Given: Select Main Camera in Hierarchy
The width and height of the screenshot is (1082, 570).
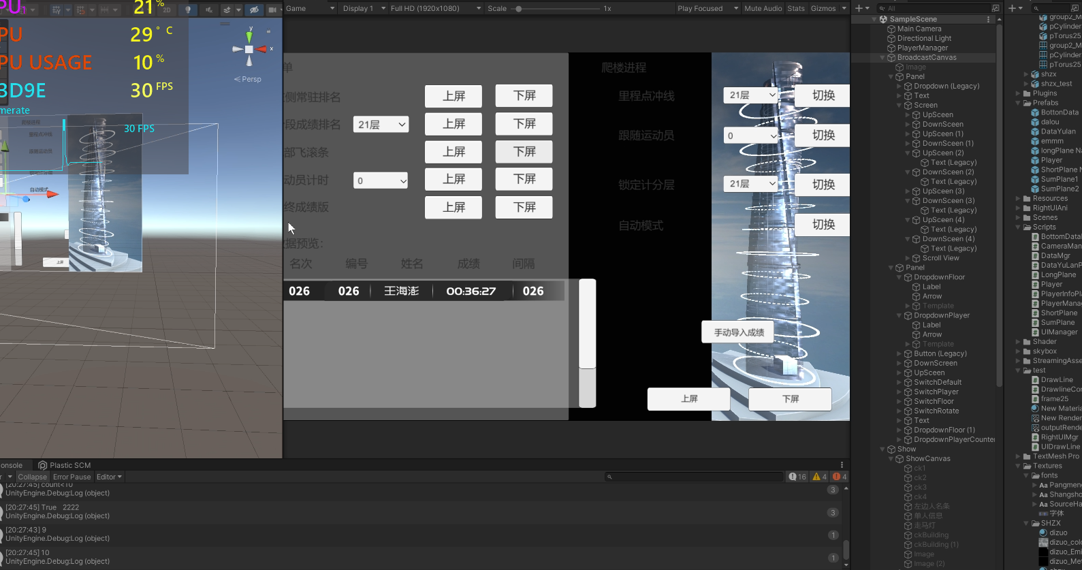Looking at the screenshot, I should point(919,29).
